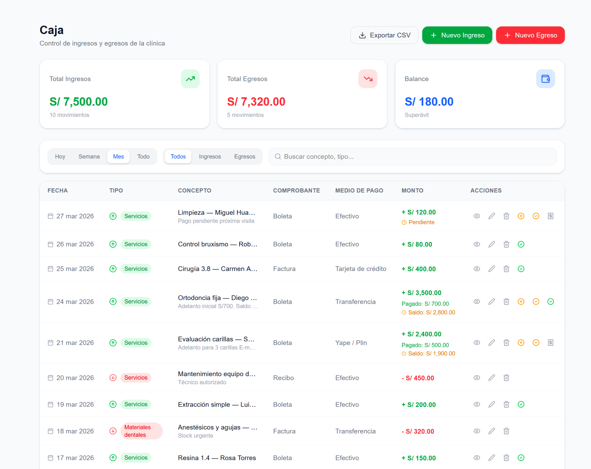This screenshot has width=591, height=469.
Task: Click orange check circle icon in Evaluación carillas row
Action: click(x=536, y=343)
